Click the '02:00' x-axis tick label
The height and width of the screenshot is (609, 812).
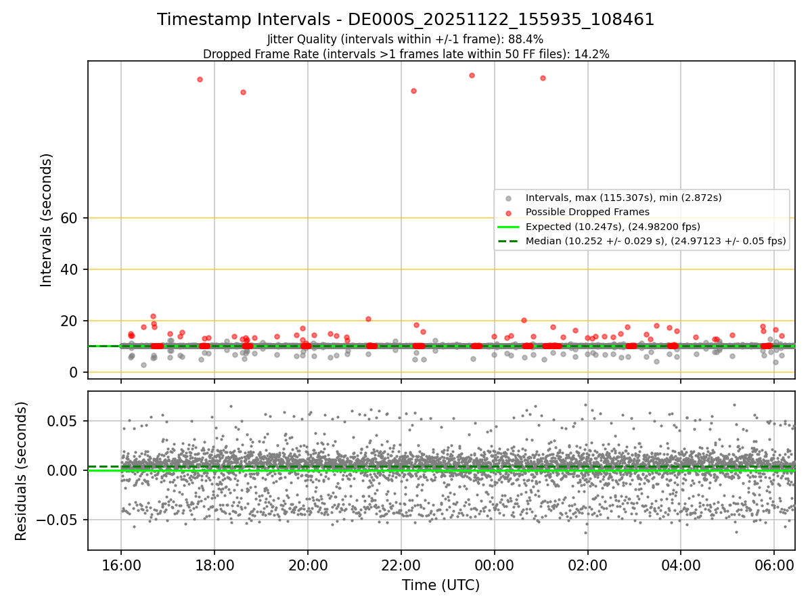[x=587, y=564]
